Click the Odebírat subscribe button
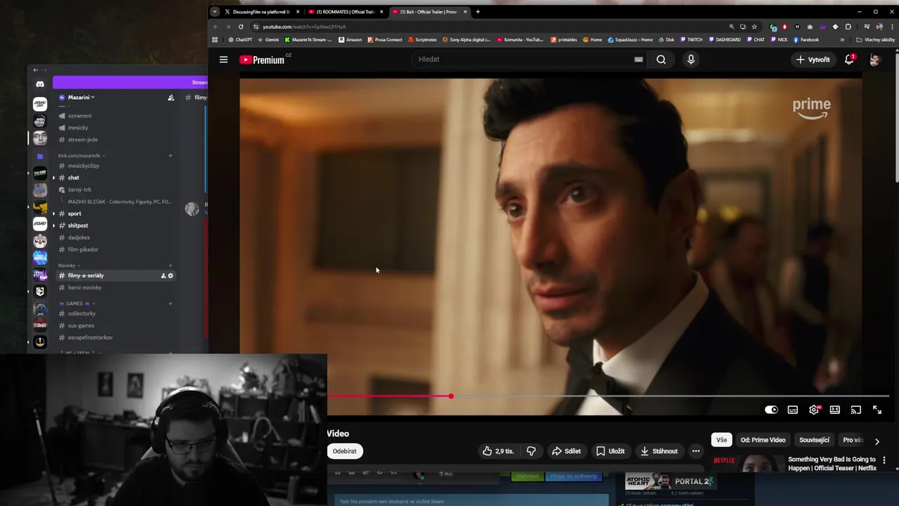The height and width of the screenshot is (506, 899). [x=344, y=451]
